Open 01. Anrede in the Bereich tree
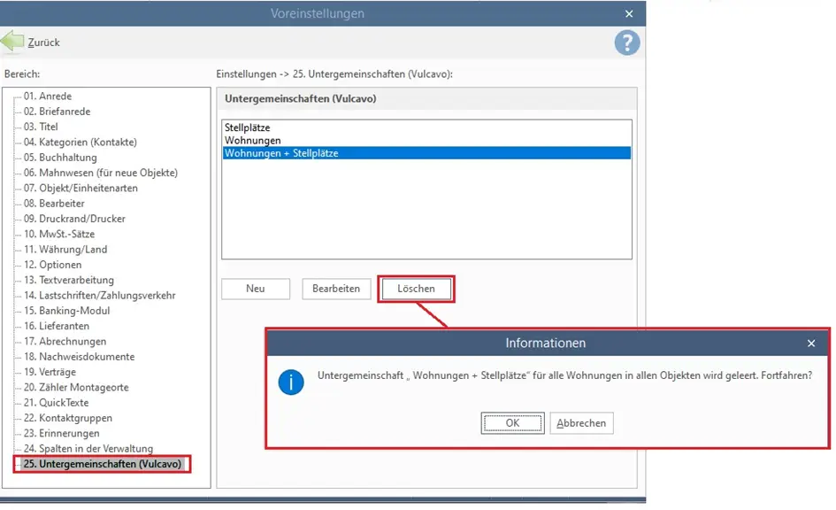This screenshot has width=836, height=510. click(48, 96)
